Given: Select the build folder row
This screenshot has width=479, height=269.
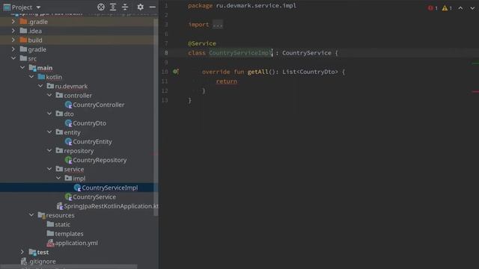Looking at the screenshot, I should click(78, 40).
